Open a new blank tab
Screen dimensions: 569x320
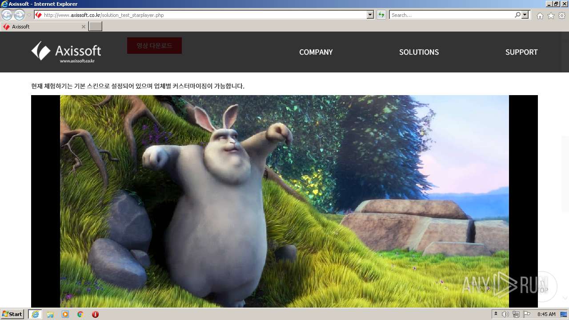[x=96, y=27]
